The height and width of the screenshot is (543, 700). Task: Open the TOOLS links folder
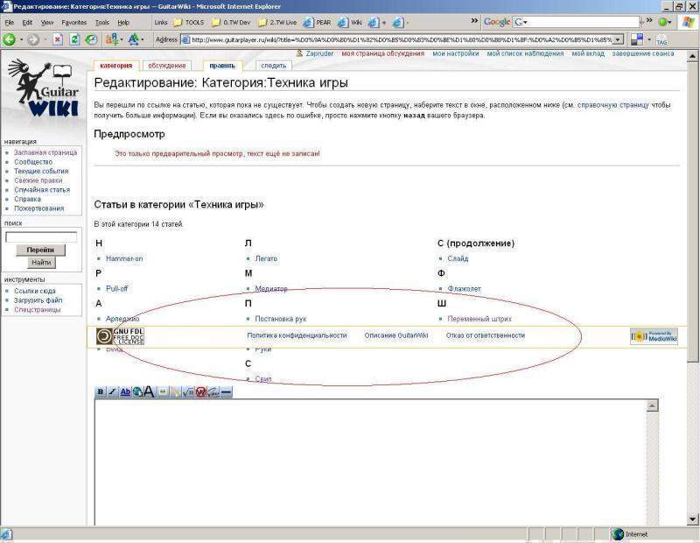(x=189, y=23)
